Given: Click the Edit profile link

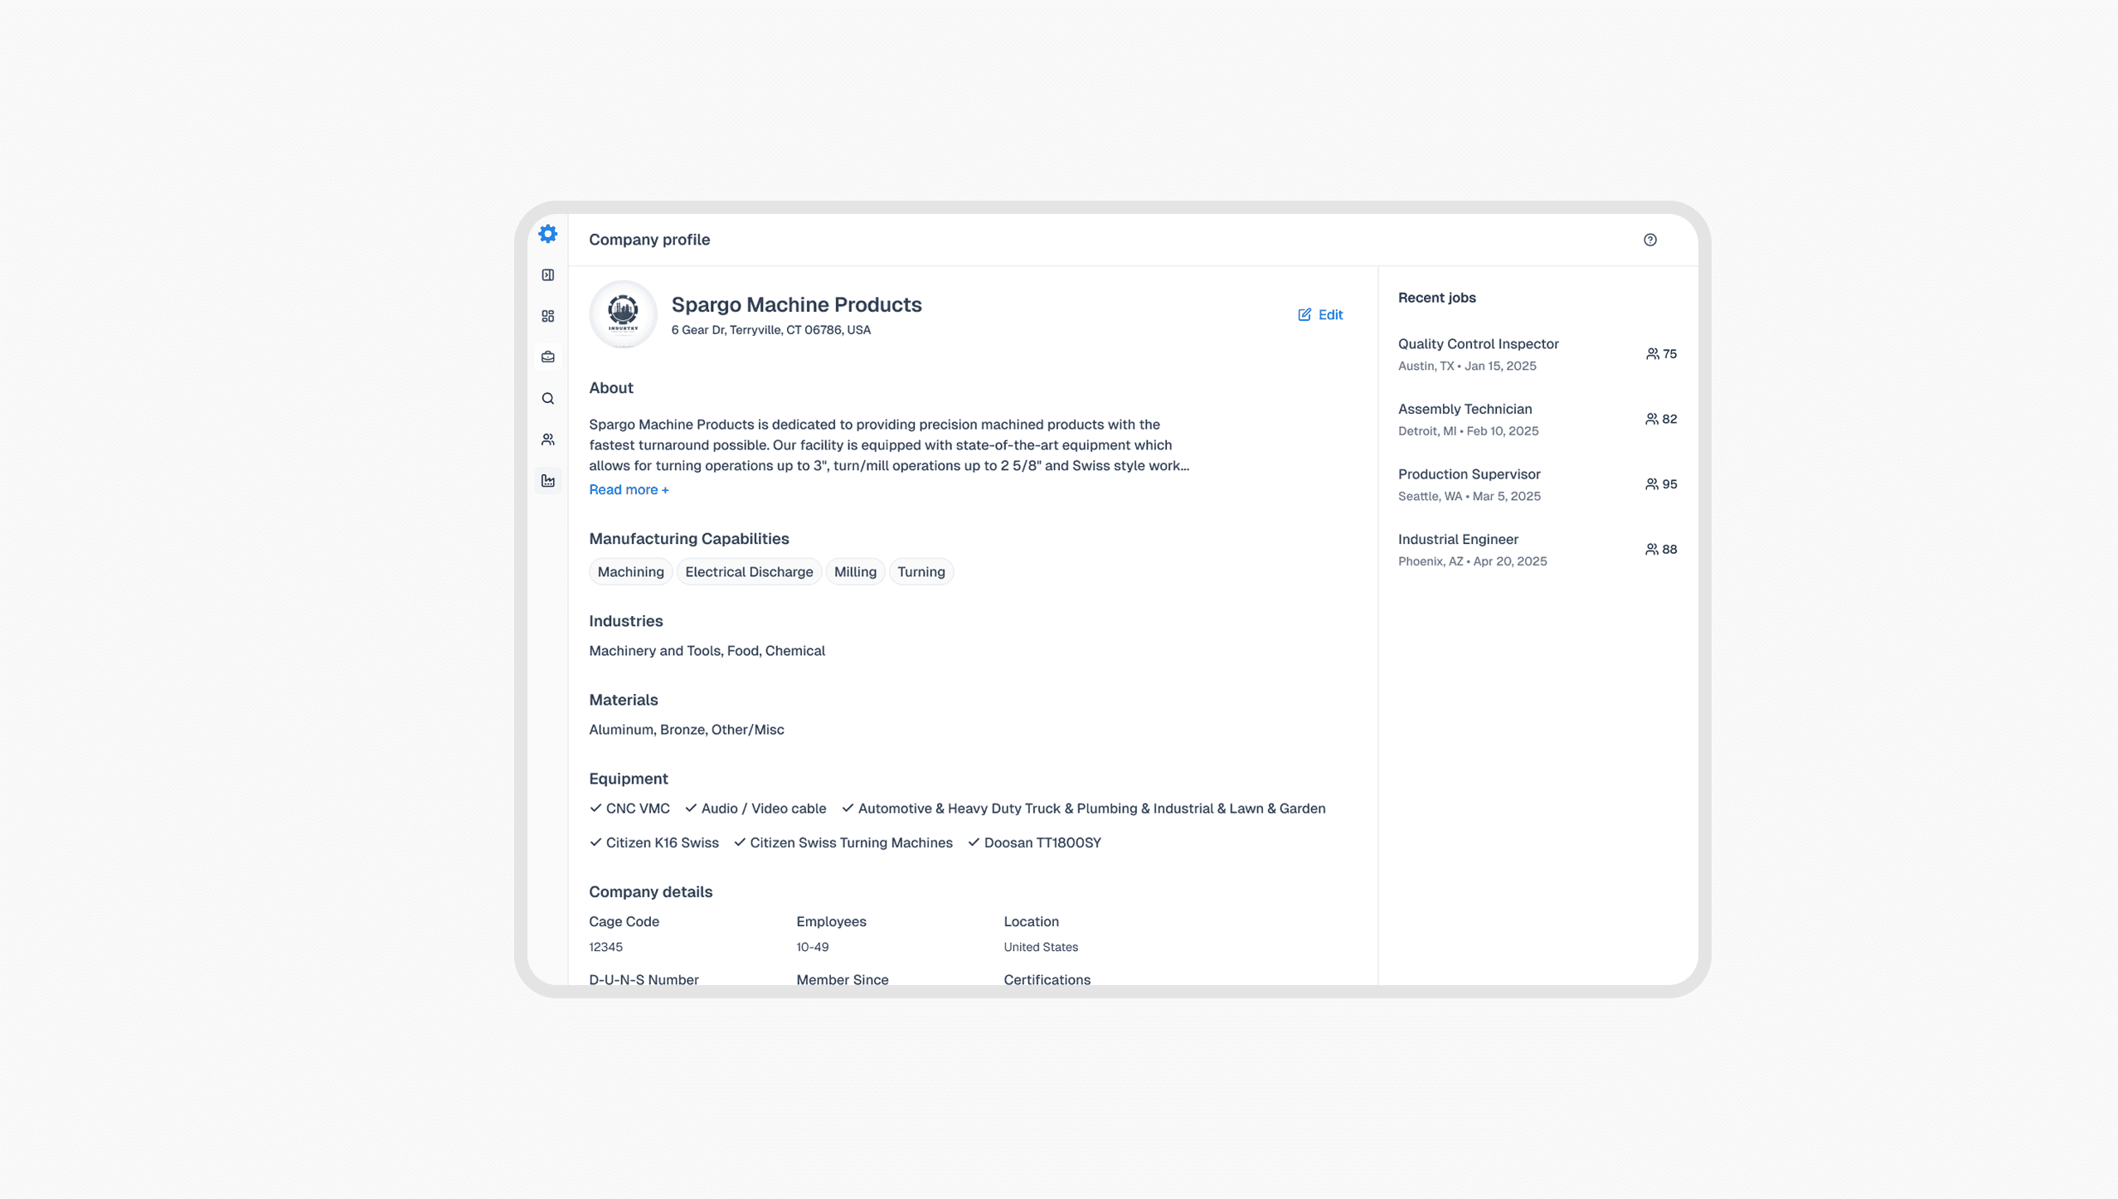Looking at the screenshot, I should [x=1330, y=314].
